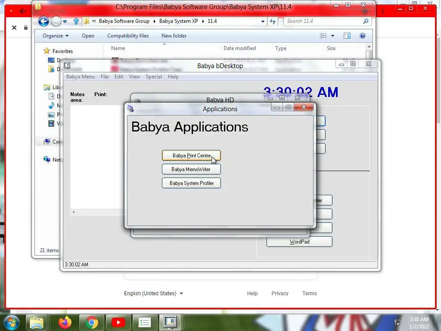Click the 11.4 breadcrumb segment

tap(212, 21)
